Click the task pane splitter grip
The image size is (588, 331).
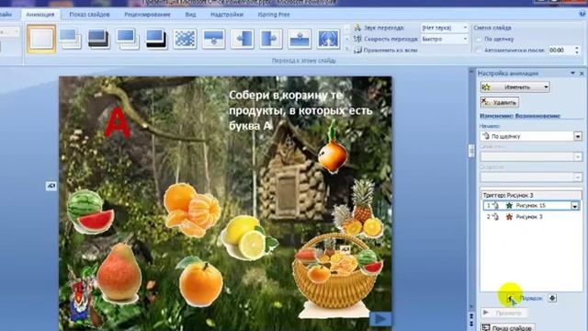[471, 151]
